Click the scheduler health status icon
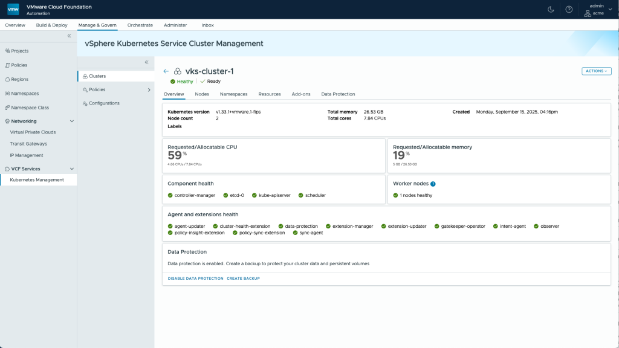The height and width of the screenshot is (348, 619). [301, 195]
